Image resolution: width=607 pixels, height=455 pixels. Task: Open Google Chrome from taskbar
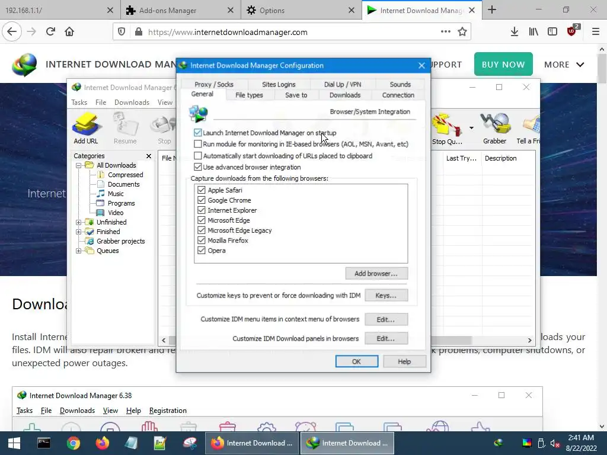coord(73,443)
